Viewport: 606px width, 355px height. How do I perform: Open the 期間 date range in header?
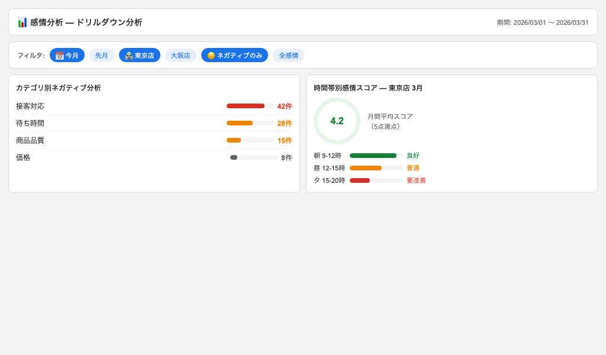pos(542,22)
